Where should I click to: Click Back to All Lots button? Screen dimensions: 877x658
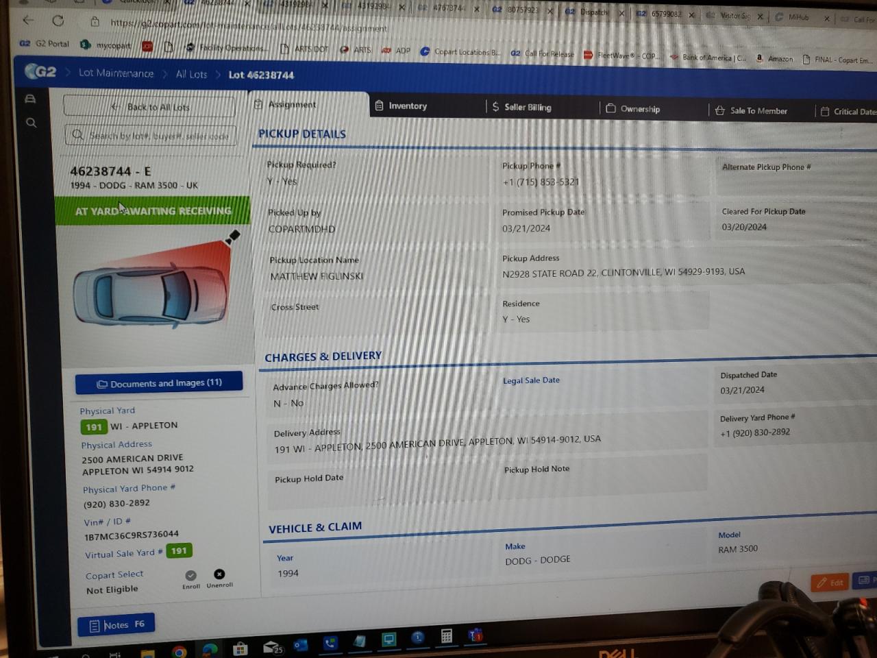tap(149, 107)
